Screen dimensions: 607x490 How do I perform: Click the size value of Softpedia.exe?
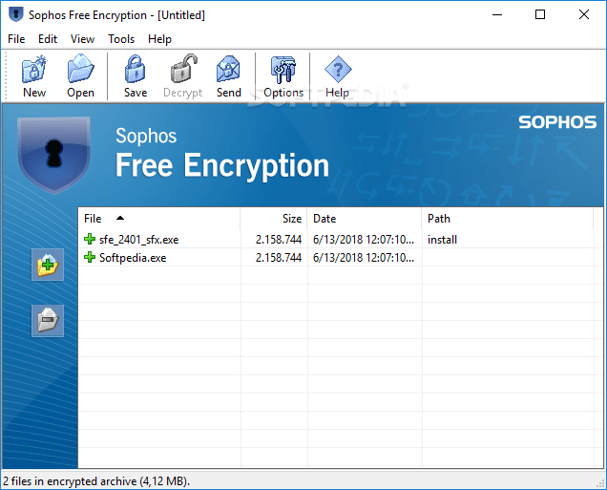click(x=279, y=258)
